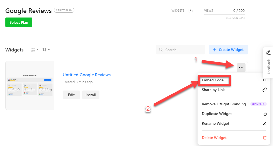273x146 pixels.
Task: Click the 'Created 8 mins ago' text
Action: tap(78, 82)
